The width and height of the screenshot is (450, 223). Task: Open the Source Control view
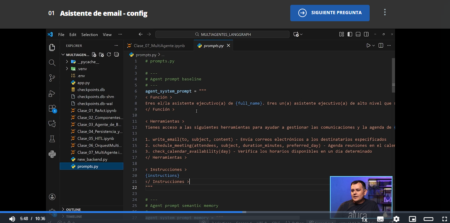[52, 78]
